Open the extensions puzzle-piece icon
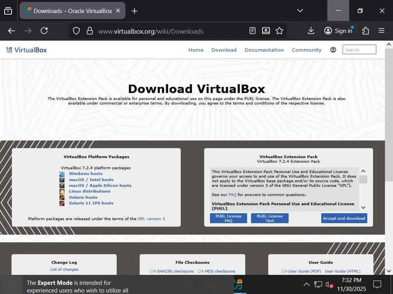This screenshot has width=393, height=294. click(365, 31)
